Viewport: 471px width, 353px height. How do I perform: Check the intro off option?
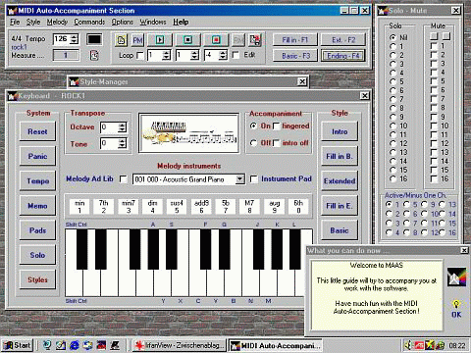277,143
